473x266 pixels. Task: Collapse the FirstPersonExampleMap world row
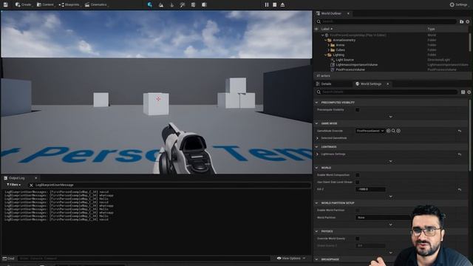click(322, 35)
